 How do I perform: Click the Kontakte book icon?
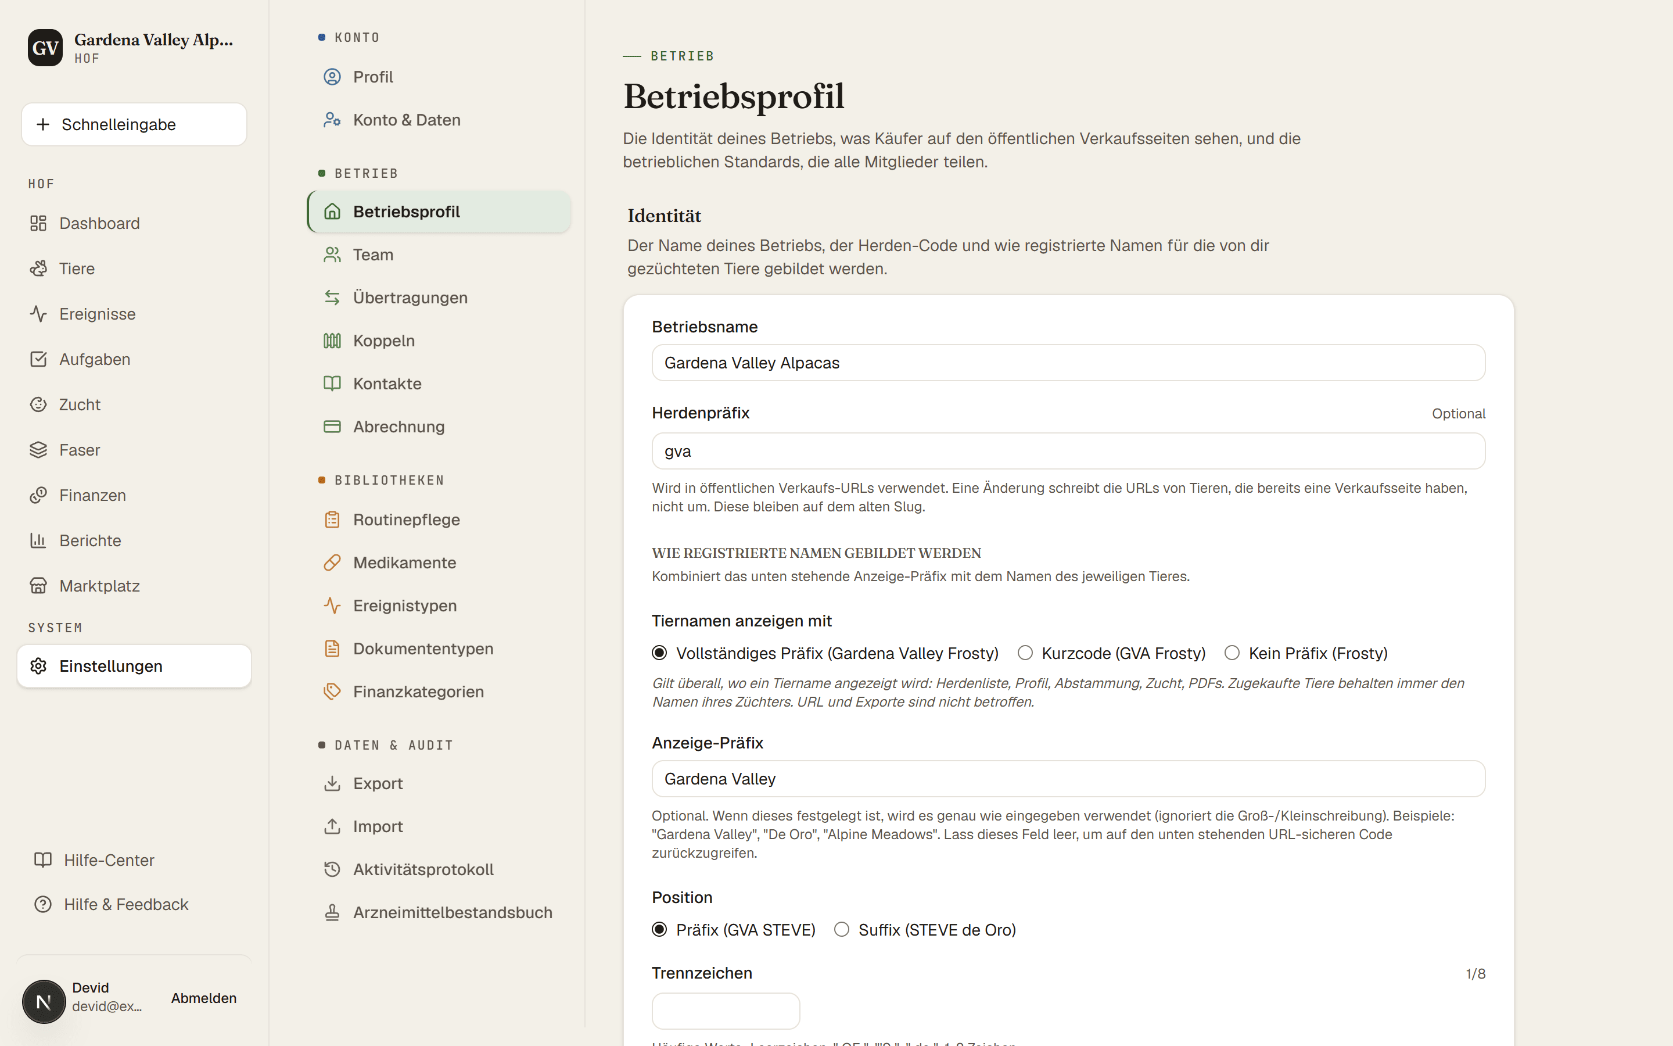tap(332, 384)
